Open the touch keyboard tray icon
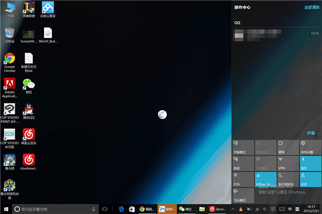322x214 pixels. pyautogui.click(x=282, y=209)
